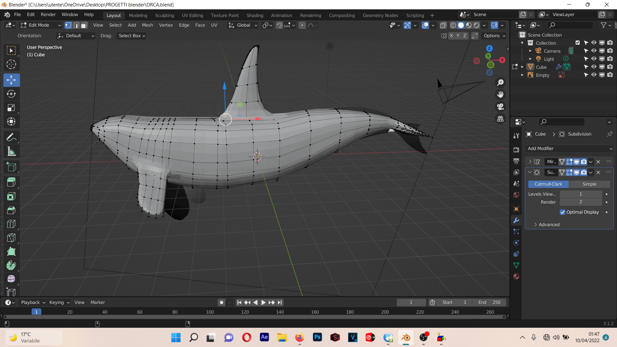Click the current frame number field

(x=411, y=302)
